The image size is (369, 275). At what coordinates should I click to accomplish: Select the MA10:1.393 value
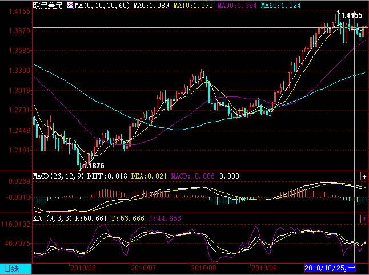193,5
